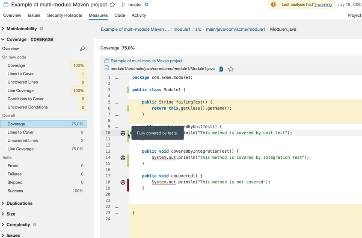Click the module1 breadcrumb link

tap(181, 29)
